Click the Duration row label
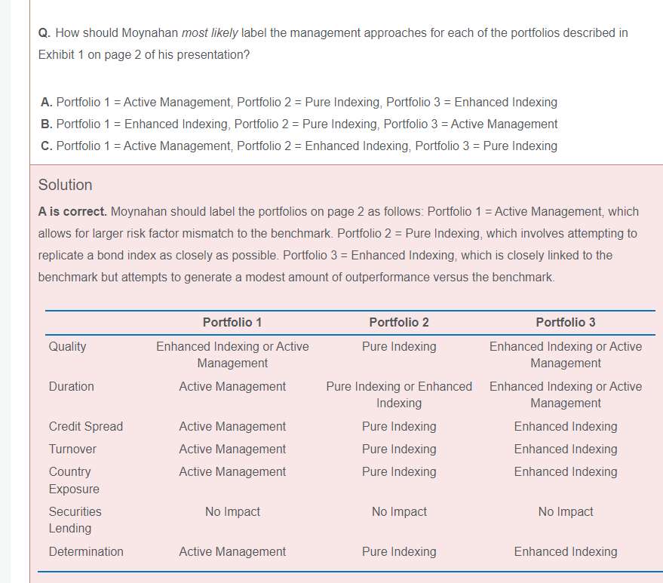The height and width of the screenshot is (583, 663). pos(72,386)
